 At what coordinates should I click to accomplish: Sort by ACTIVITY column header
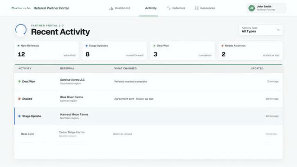(25, 68)
